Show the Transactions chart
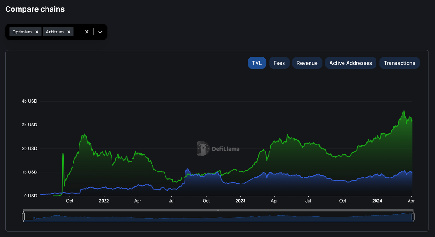The image size is (435, 237). coord(399,63)
